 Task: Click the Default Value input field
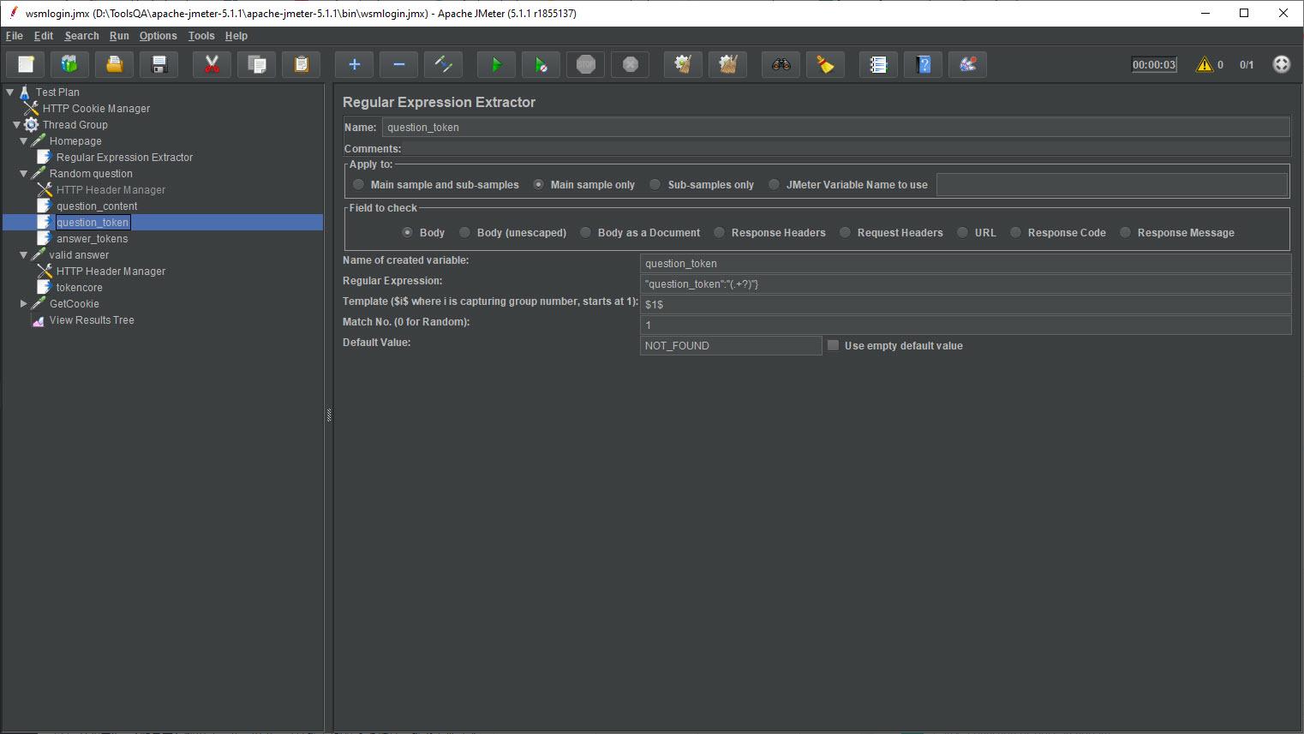(731, 345)
